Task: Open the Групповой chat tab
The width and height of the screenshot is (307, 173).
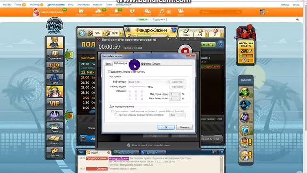Action: [x=153, y=152]
